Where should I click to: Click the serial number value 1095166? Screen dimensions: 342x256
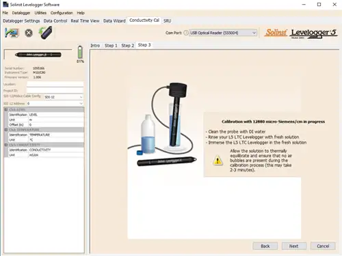coord(38,68)
